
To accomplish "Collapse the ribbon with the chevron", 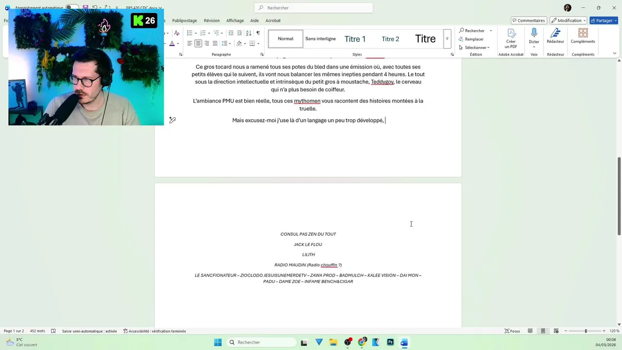I will coord(615,53).
